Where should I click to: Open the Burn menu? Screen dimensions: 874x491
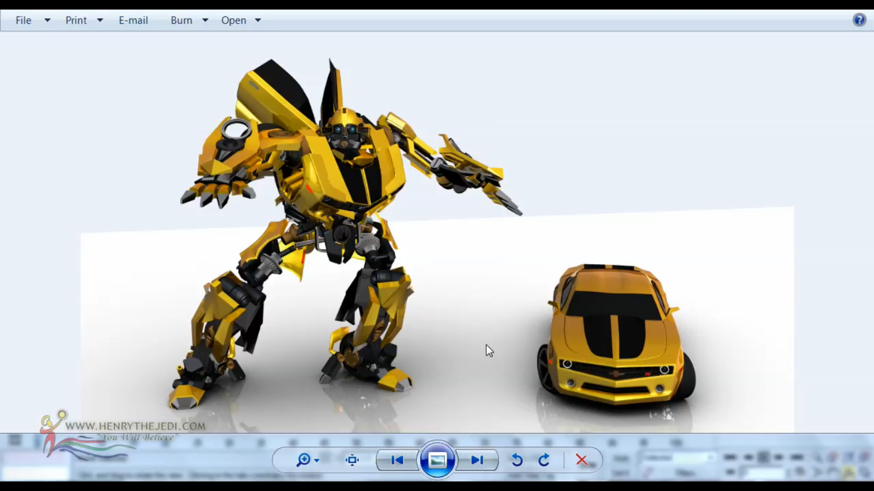[181, 20]
